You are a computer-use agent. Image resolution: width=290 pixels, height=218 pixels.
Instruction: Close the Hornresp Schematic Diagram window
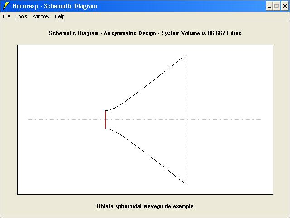[x=285, y=6]
